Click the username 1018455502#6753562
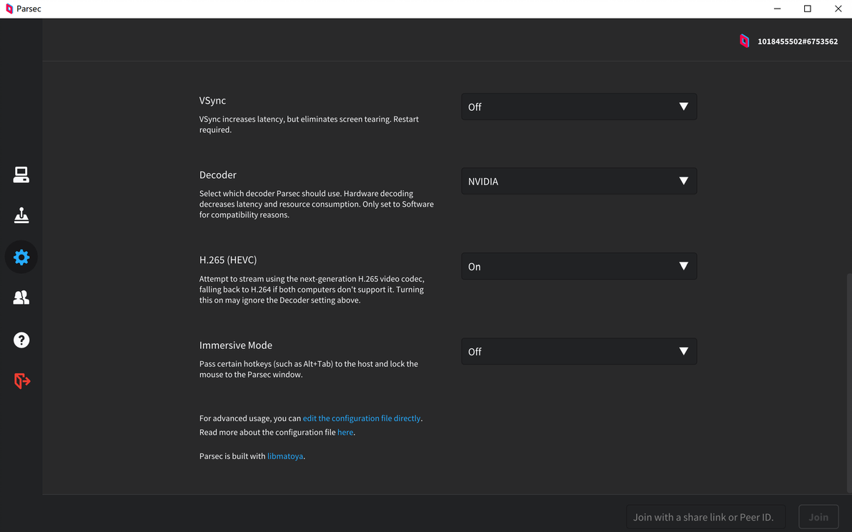This screenshot has width=852, height=532. (798, 41)
